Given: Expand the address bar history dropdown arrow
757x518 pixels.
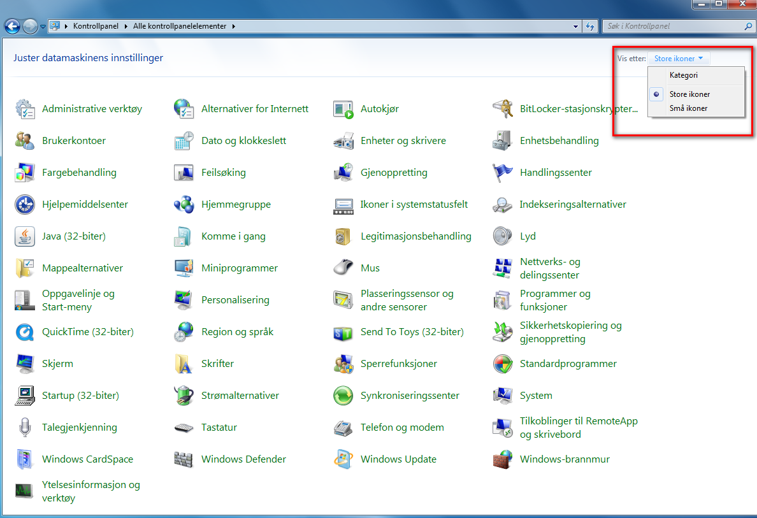Looking at the screenshot, I should click(x=575, y=27).
